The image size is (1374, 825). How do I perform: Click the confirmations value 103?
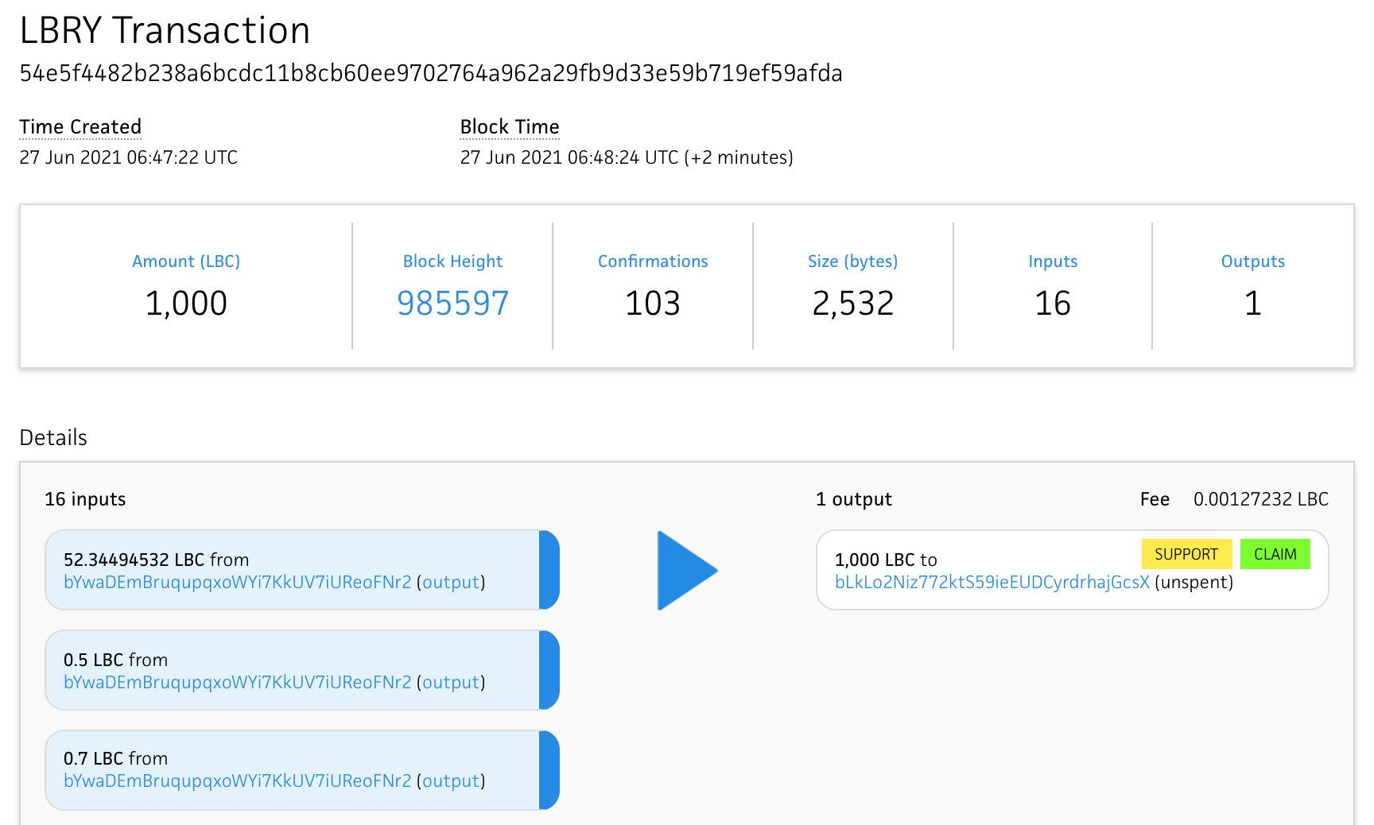pos(653,303)
